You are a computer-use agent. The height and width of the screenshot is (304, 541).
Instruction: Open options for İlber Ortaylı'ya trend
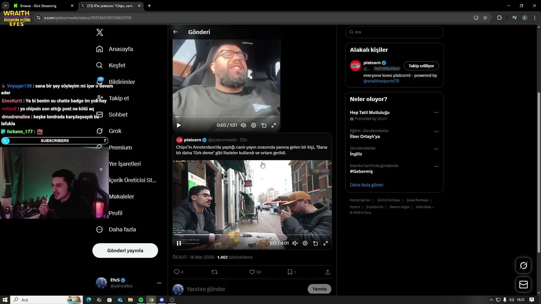click(436, 132)
